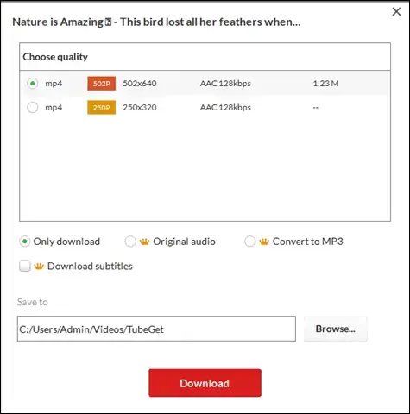Click the AAC 128kbps label in 502P row
The width and height of the screenshot is (410, 414).
tap(225, 84)
